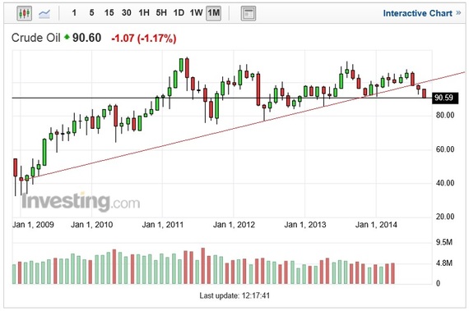Open the Interactive Chart link
Image resolution: width=469 pixels, height=311 pixels.
(422, 13)
